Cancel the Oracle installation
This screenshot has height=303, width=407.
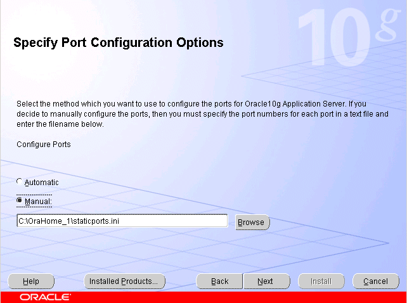375,281
